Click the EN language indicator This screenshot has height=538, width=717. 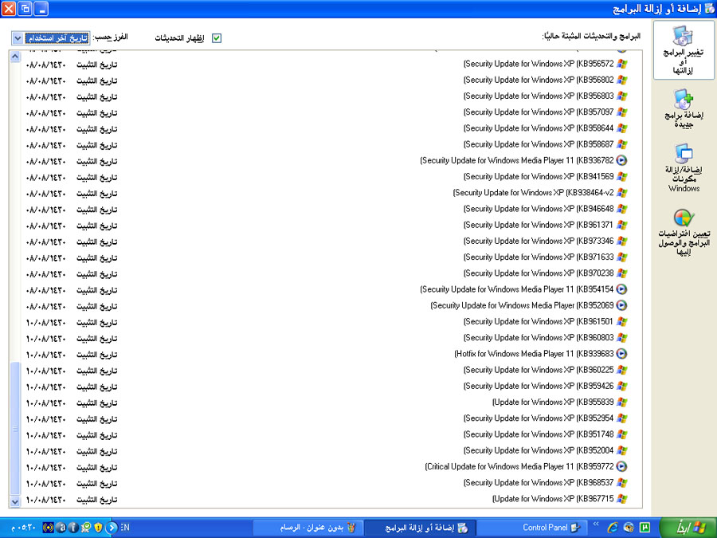tap(125, 528)
